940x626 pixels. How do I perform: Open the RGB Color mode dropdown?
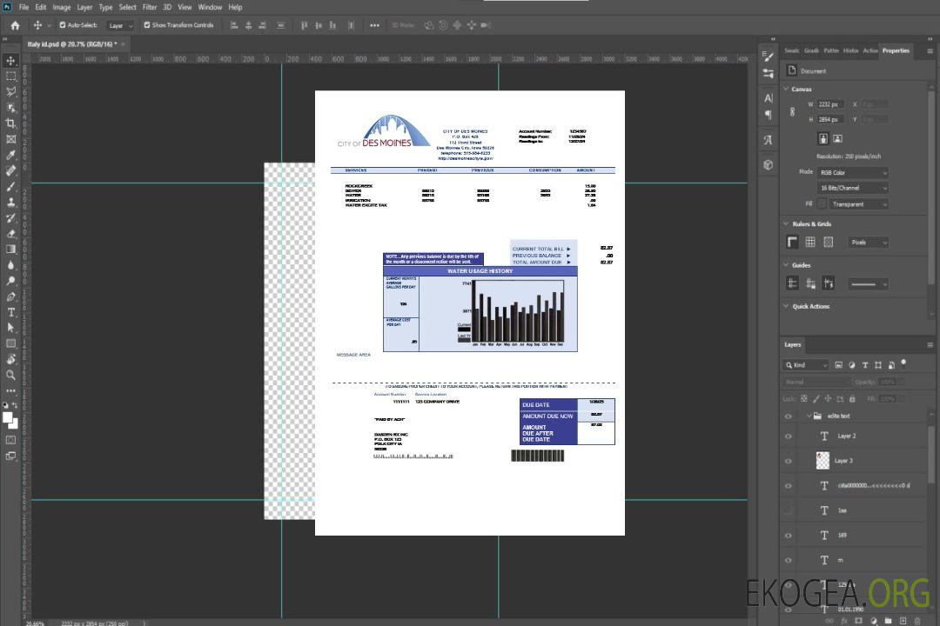tap(852, 172)
